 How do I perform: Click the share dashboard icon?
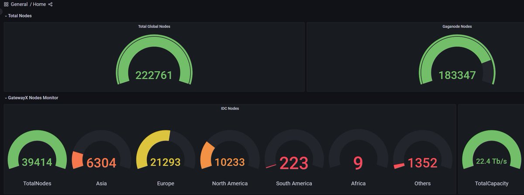(x=51, y=4)
